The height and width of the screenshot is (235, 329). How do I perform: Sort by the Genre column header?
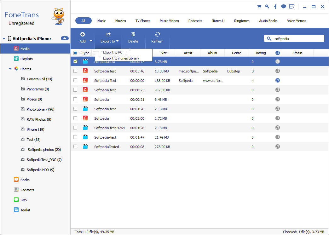pyautogui.click(x=236, y=53)
